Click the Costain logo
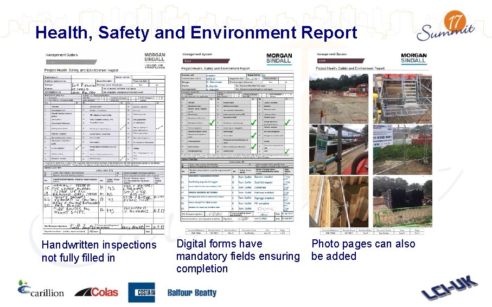 click(142, 292)
